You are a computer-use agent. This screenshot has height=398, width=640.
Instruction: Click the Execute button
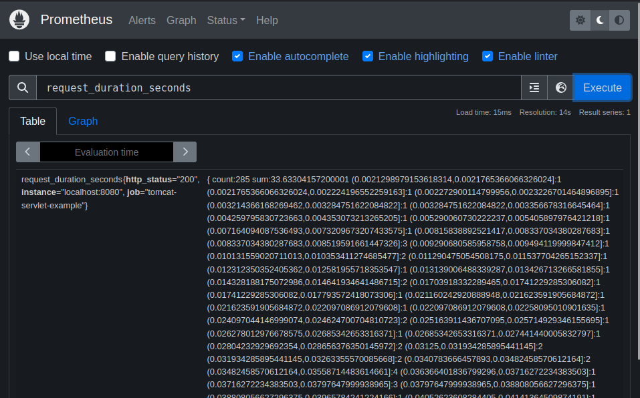(603, 87)
